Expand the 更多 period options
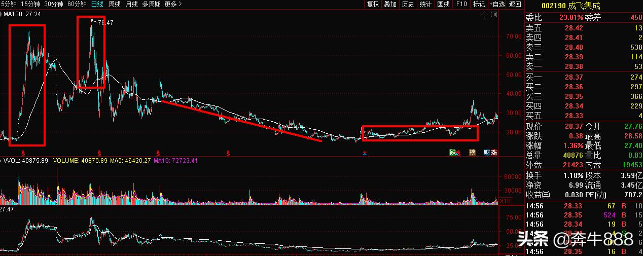The height and width of the screenshot is (256, 643). [x=173, y=4]
